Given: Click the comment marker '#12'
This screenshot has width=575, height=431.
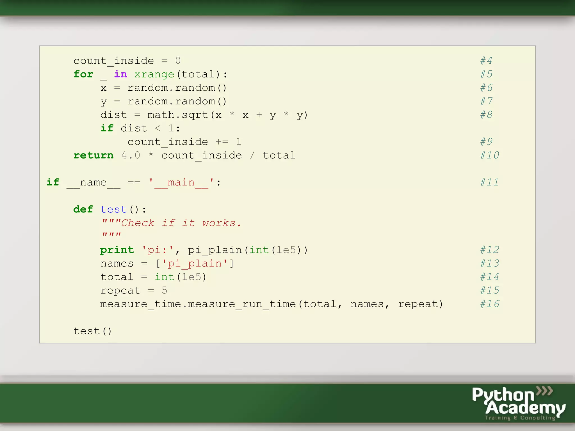Looking at the screenshot, I should (x=489, y=249).
